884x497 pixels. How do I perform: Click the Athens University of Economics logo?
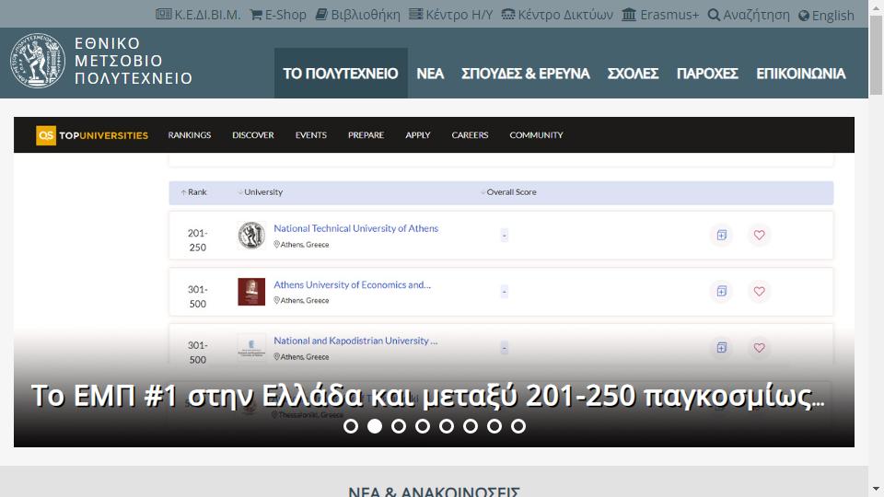point(251,292)
